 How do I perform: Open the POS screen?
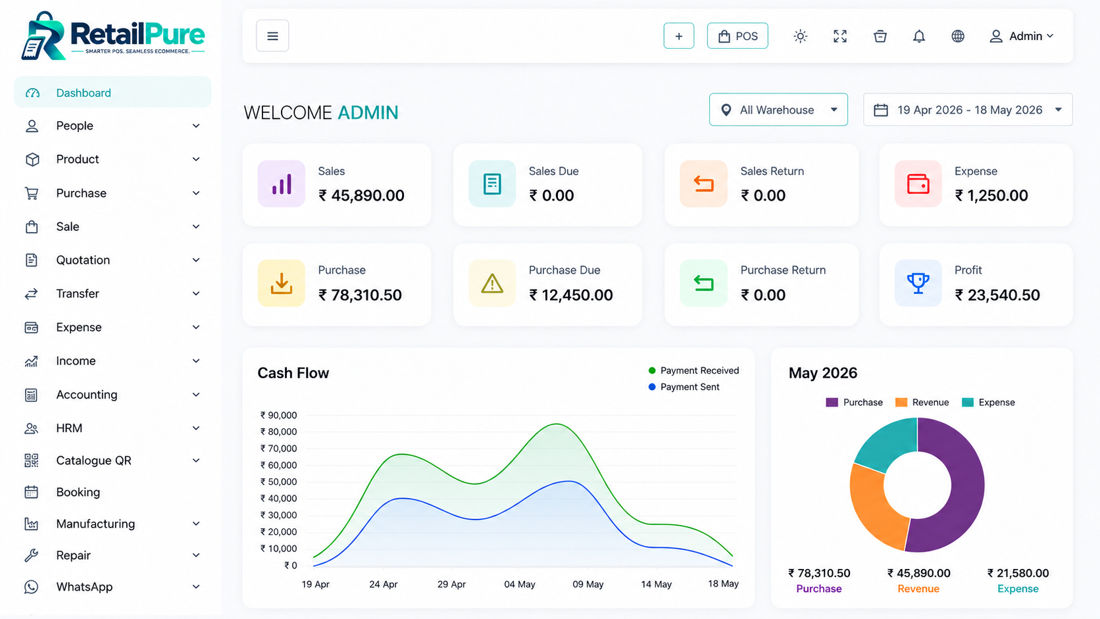coord(737,36)
